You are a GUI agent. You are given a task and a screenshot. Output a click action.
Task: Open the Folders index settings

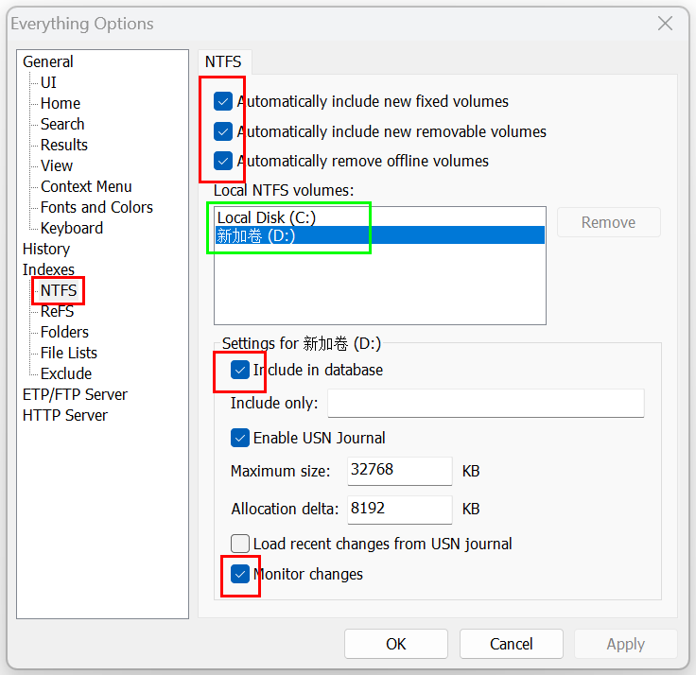(x=64, y=332)
